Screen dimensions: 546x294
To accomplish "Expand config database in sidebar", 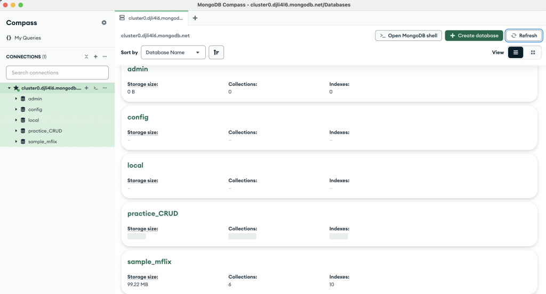I will (16, 110).
